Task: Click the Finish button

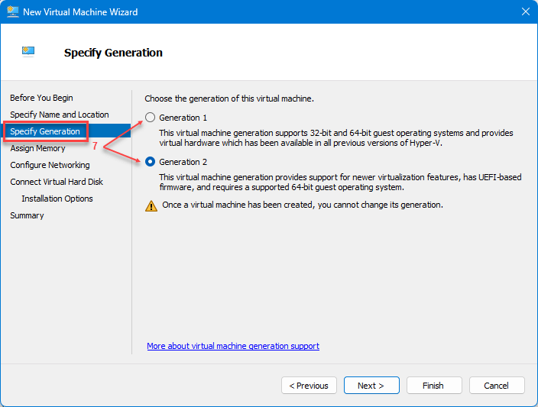Action: [434, 386]
